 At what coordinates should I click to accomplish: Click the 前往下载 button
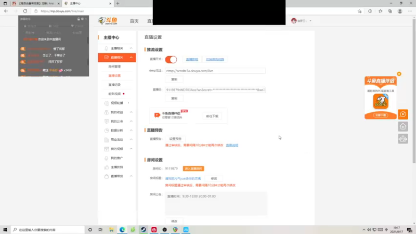(x=212, y=116)
